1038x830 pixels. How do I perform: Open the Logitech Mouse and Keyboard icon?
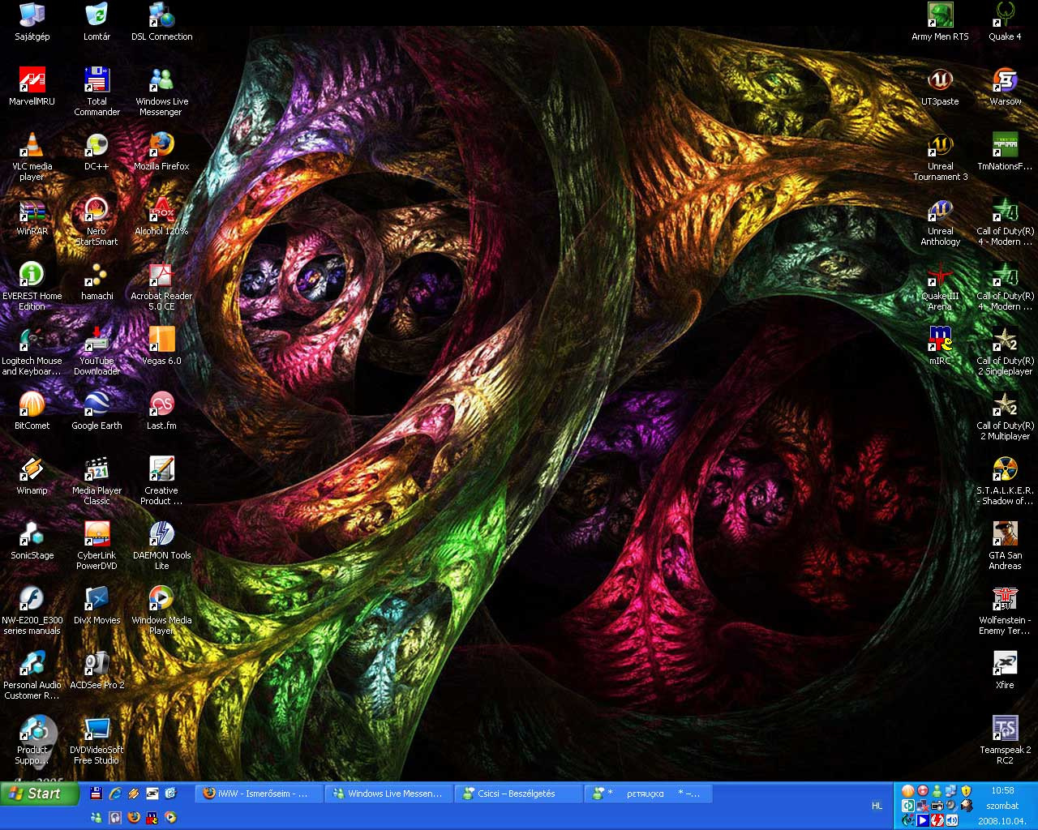point(32,351)
